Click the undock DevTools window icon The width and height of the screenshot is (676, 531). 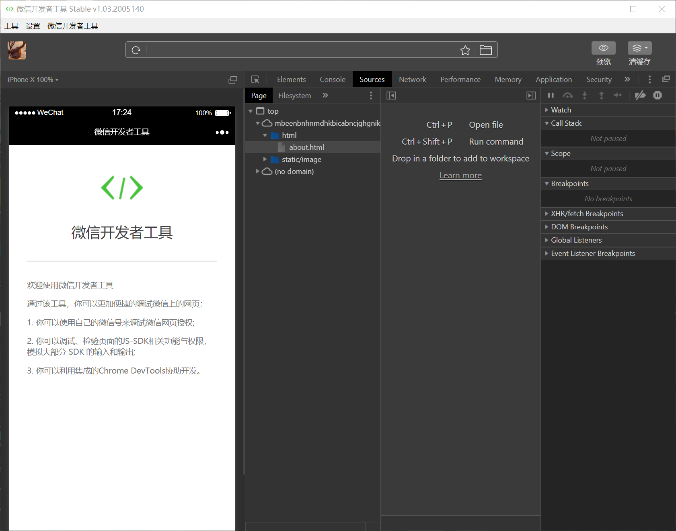pos(666,79)
